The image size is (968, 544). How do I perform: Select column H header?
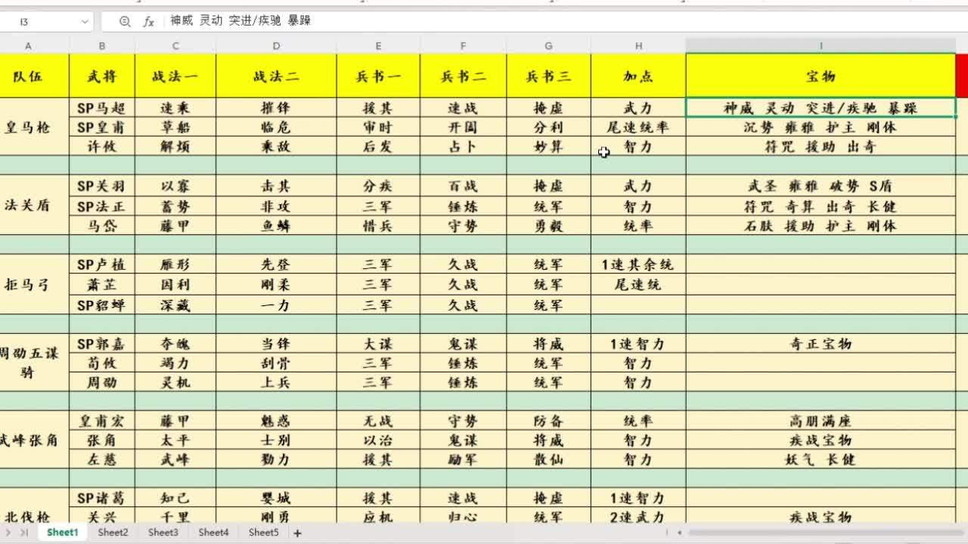638,46
